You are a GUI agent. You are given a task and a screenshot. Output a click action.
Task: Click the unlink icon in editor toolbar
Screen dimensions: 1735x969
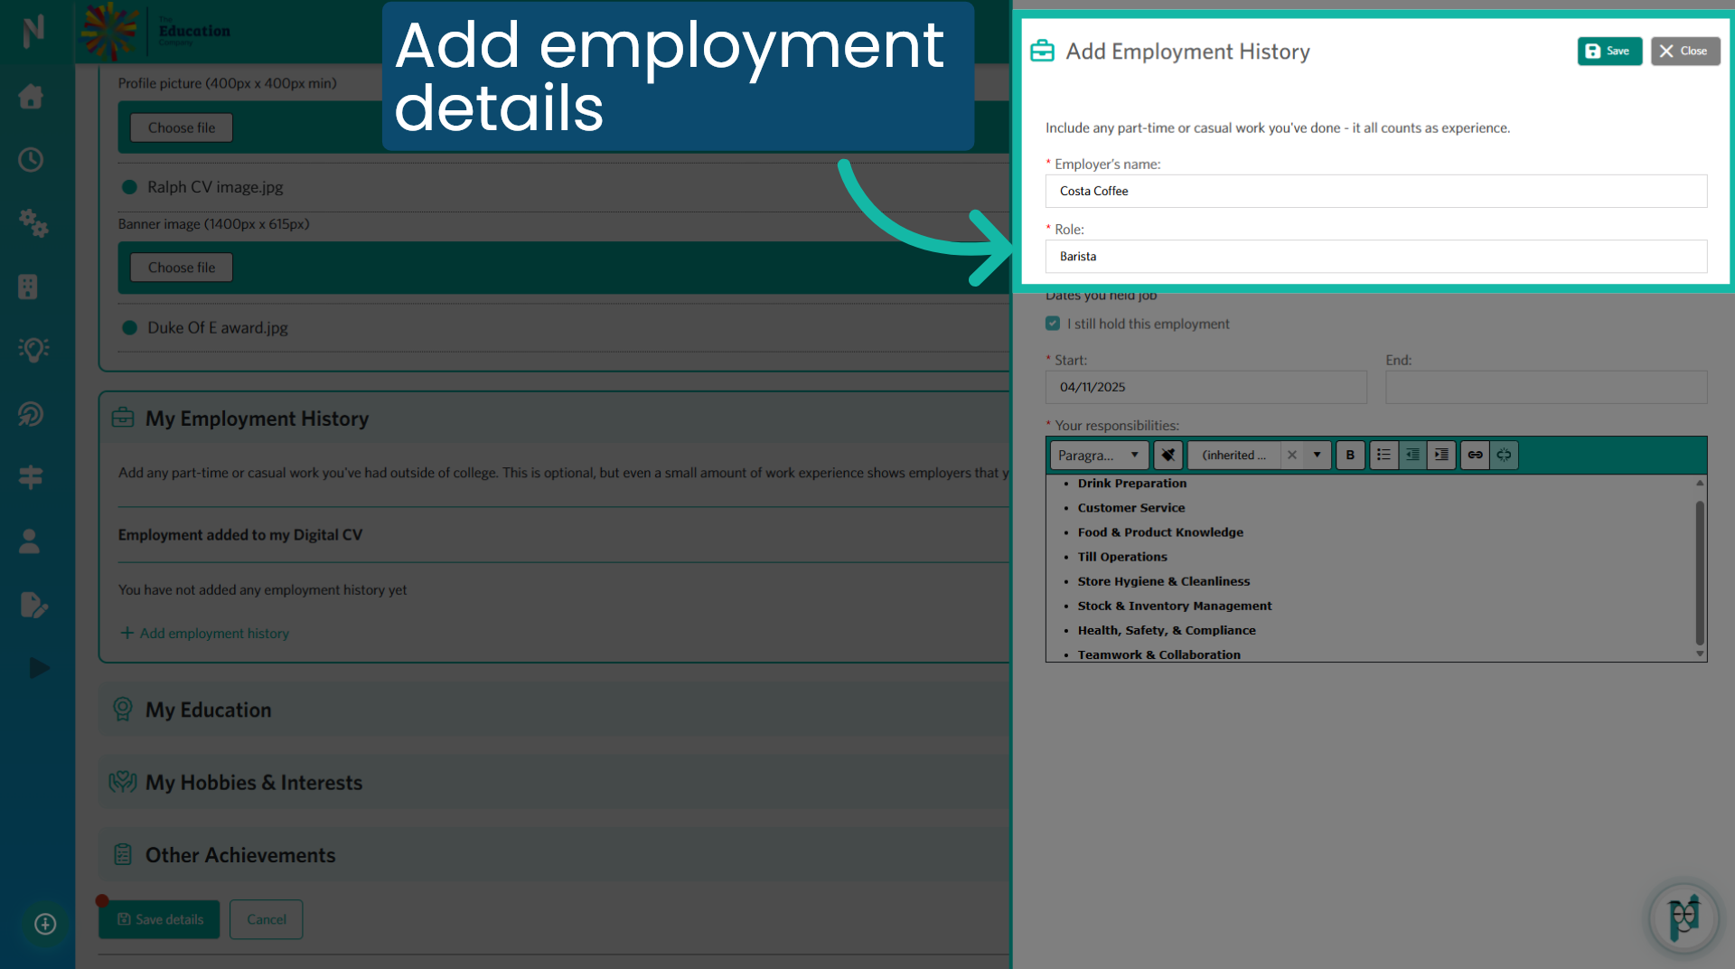1504,455
